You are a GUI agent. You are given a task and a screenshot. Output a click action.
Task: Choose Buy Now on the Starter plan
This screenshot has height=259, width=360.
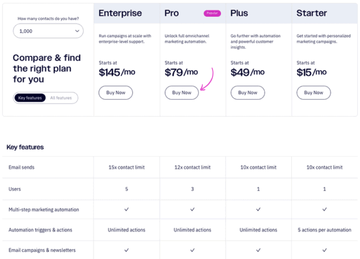point(313,92)
